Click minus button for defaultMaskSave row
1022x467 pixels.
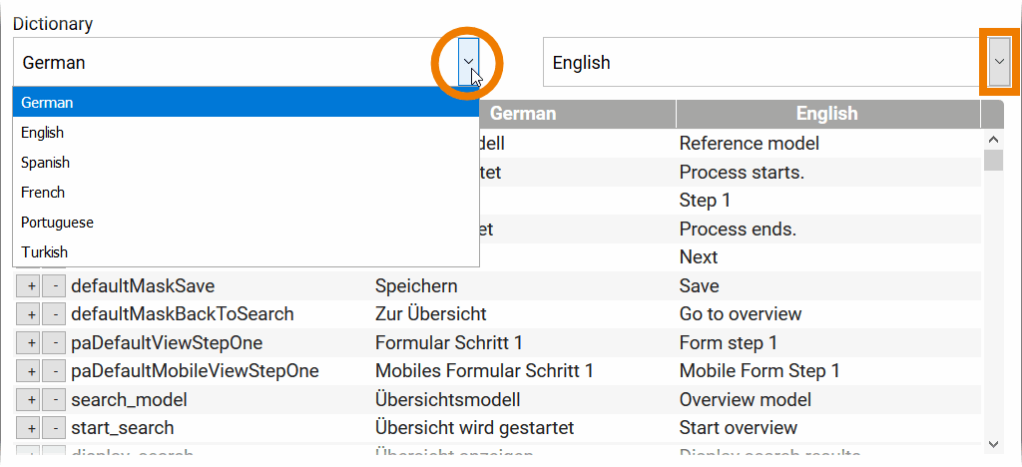(54, 286)
